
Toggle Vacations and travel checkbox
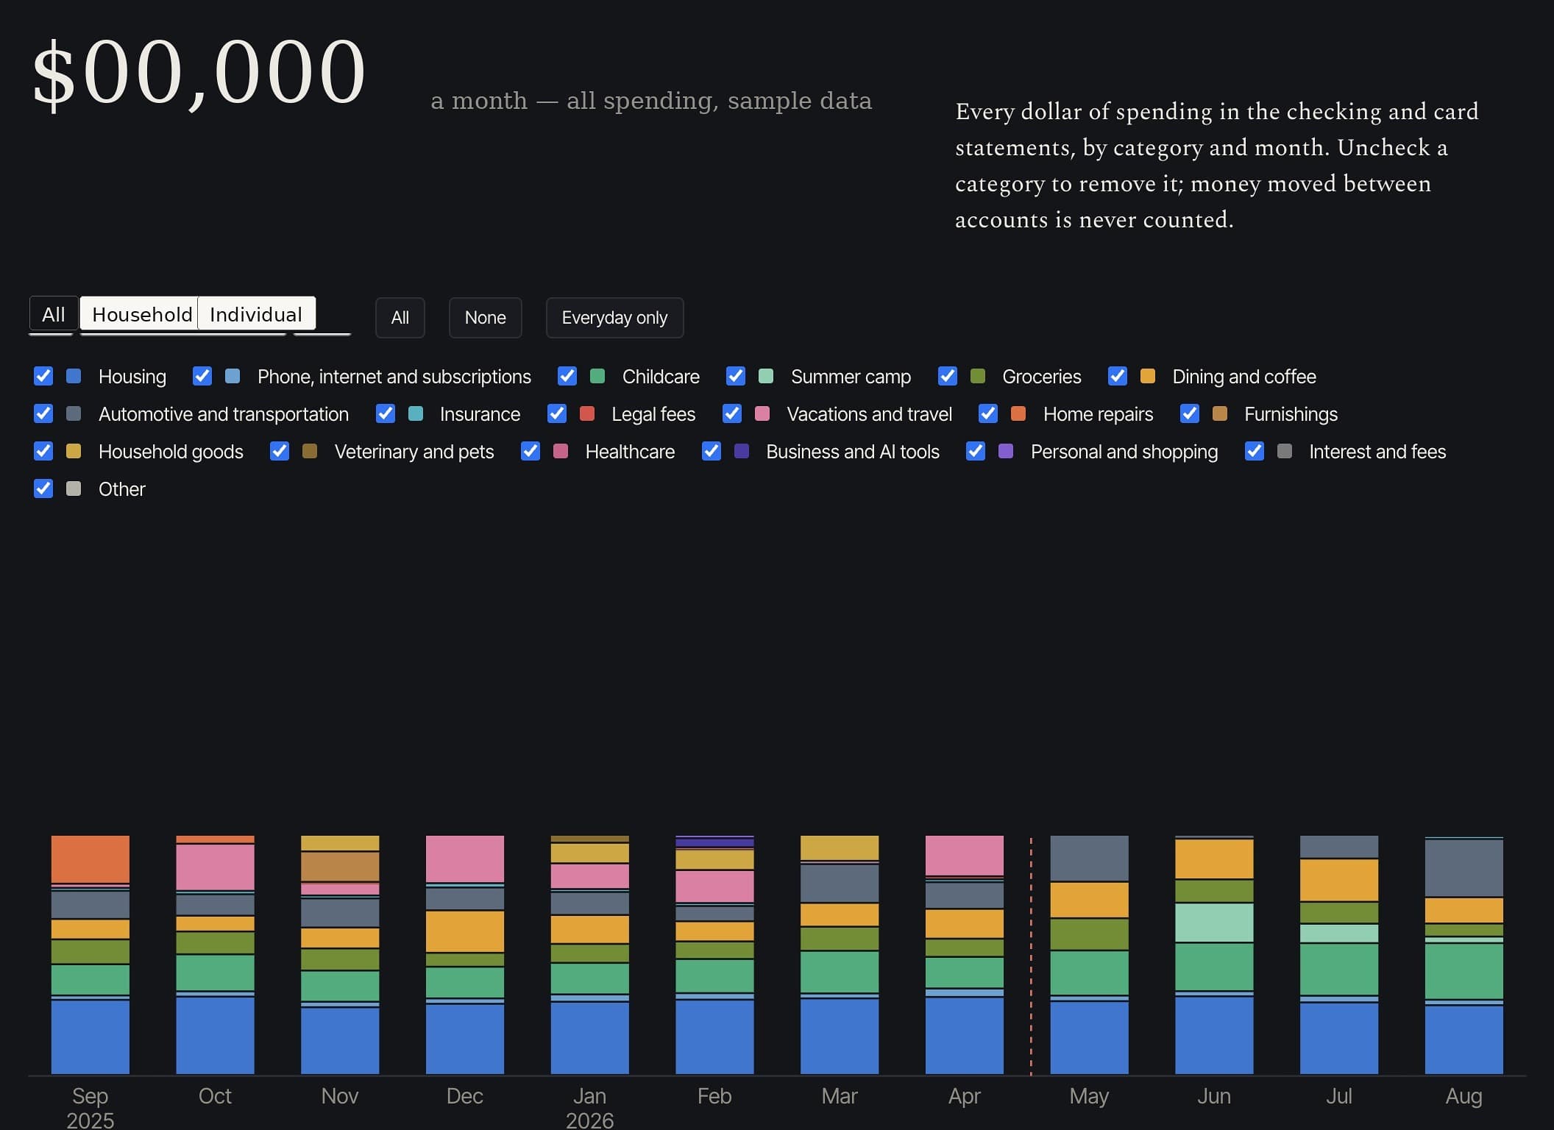(x=732, y=413)
